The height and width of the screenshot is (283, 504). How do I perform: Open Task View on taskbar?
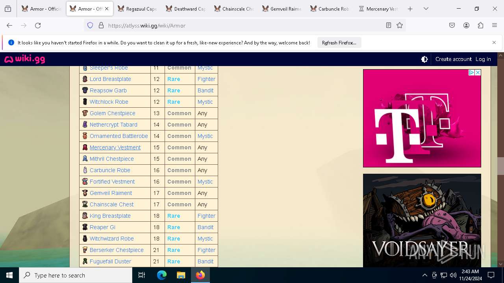coord(142,275)
